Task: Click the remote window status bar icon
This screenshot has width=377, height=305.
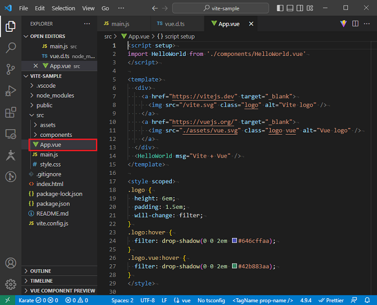Action: click(7, 300)
